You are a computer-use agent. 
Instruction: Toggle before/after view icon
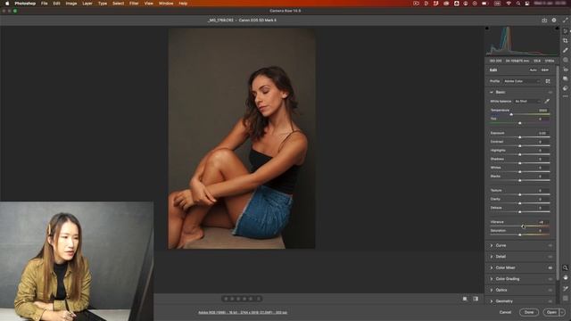[x=476, y=299]
